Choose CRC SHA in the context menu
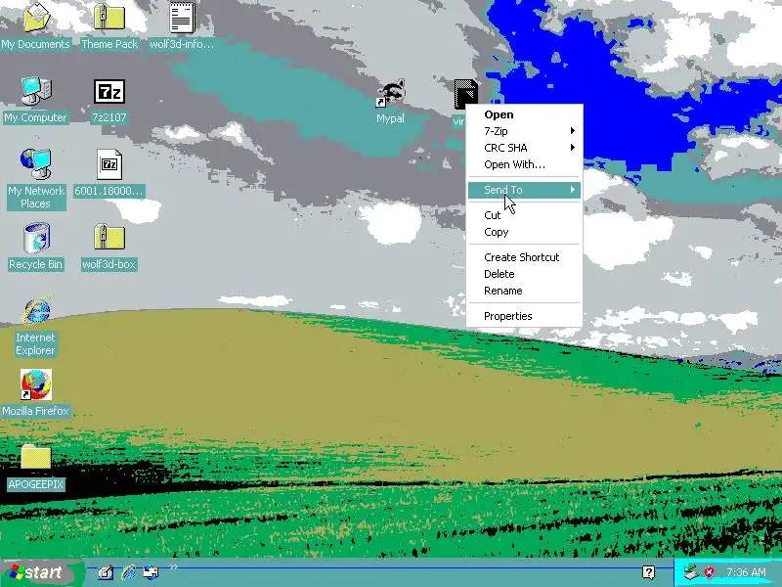The width and height of the screenshot is (782, 587). point(524,148)
